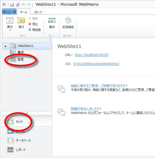The width and height of the screenshot is (155, 158).
Task: Click the 発行 (Publish) folder icon
Action: pyautogui.click(x=21, y=21)
